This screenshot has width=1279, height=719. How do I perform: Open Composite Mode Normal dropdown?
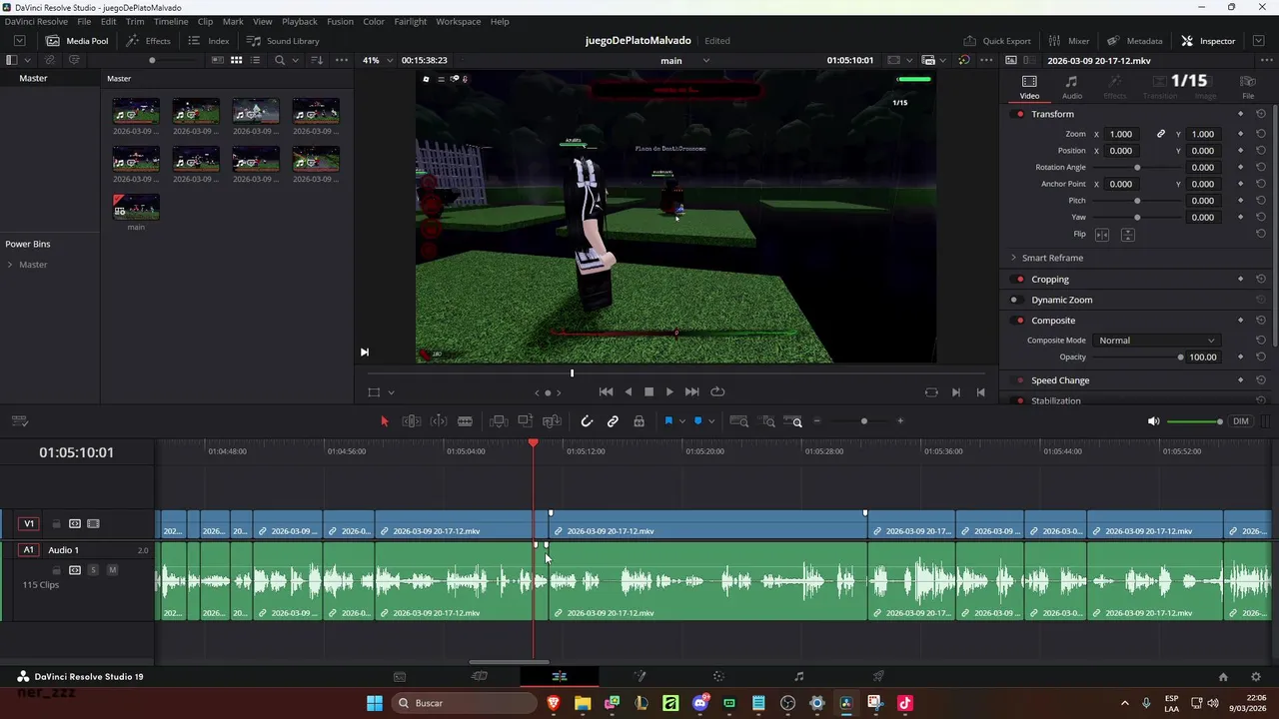[x=1156, y=341]
